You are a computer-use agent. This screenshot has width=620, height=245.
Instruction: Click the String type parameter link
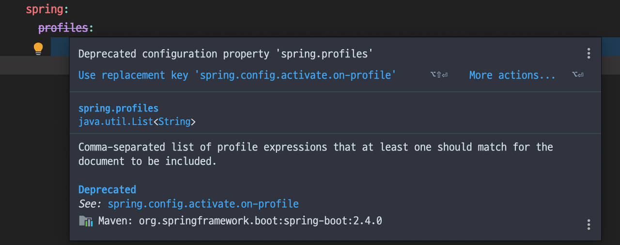174,122
